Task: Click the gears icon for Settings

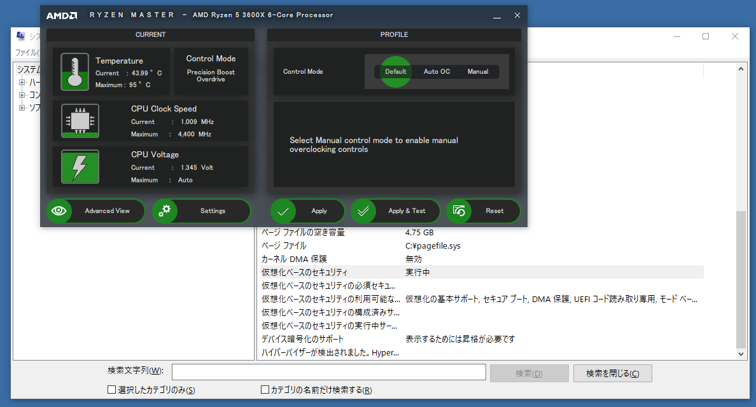Action: coord(165,211)
